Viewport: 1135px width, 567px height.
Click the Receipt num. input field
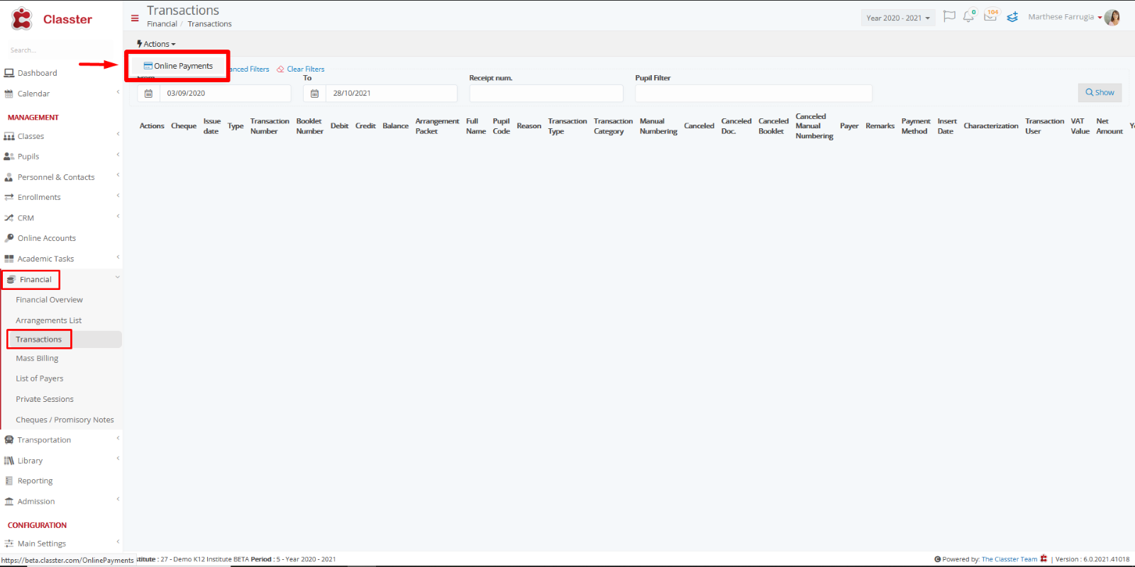point(546,94)
